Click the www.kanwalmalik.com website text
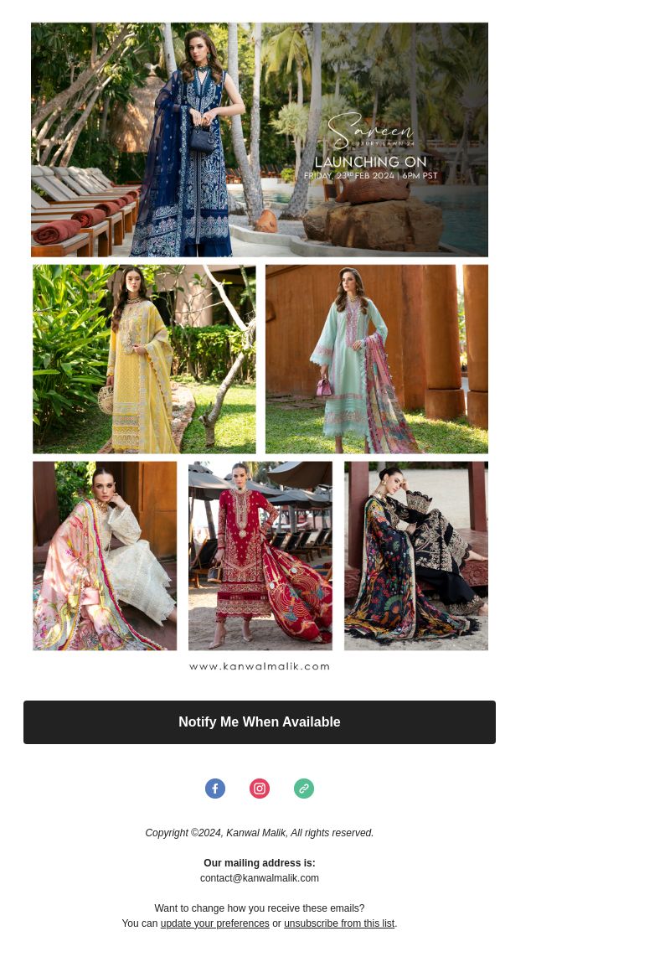Screen dimensions: 670x962 click(260, 666)
